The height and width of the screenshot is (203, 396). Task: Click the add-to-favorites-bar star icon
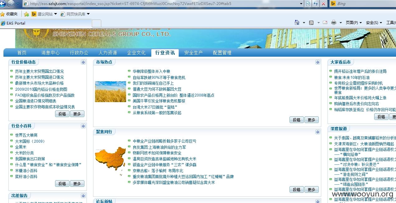(x=26, y=14)
